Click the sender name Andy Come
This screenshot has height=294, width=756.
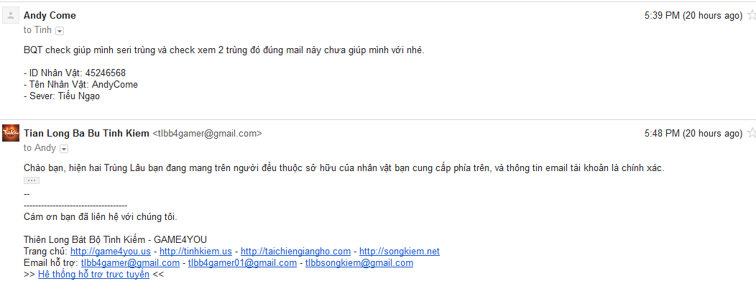pos(50,15)
